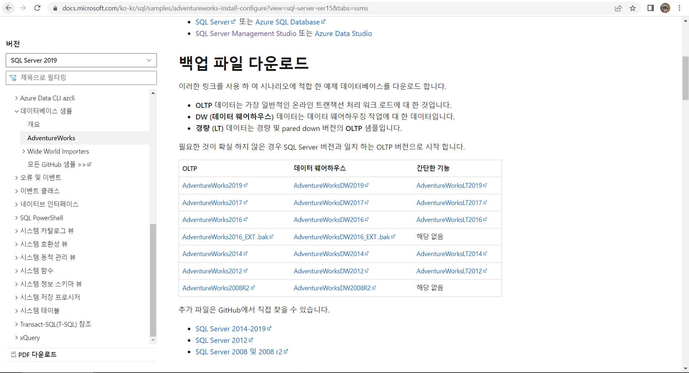Click the PDF 다운로드 document icon

click(14, 355)
